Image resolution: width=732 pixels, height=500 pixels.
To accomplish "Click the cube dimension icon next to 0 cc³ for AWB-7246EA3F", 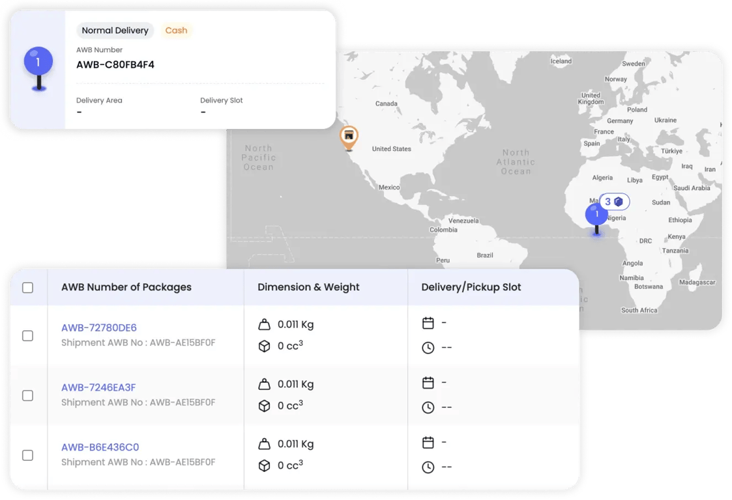I will [265, 406].
